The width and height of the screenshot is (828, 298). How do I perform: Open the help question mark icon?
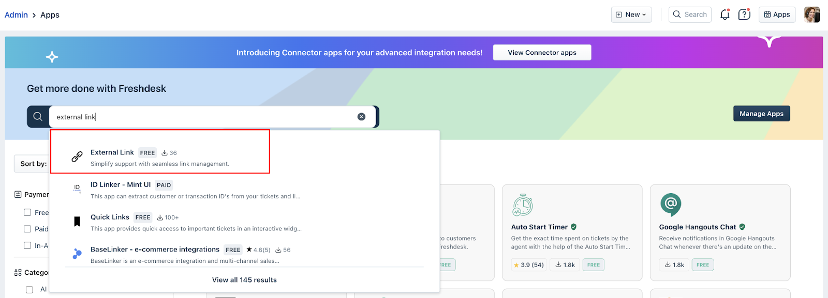coord(744,14)
